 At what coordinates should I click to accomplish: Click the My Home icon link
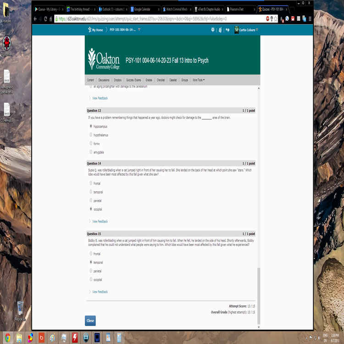(95, 30)
